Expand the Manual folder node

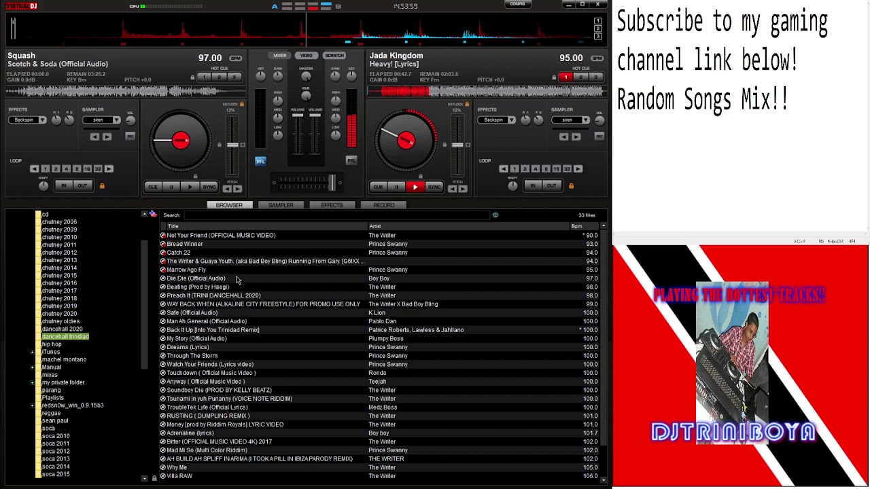click(32, 367)
